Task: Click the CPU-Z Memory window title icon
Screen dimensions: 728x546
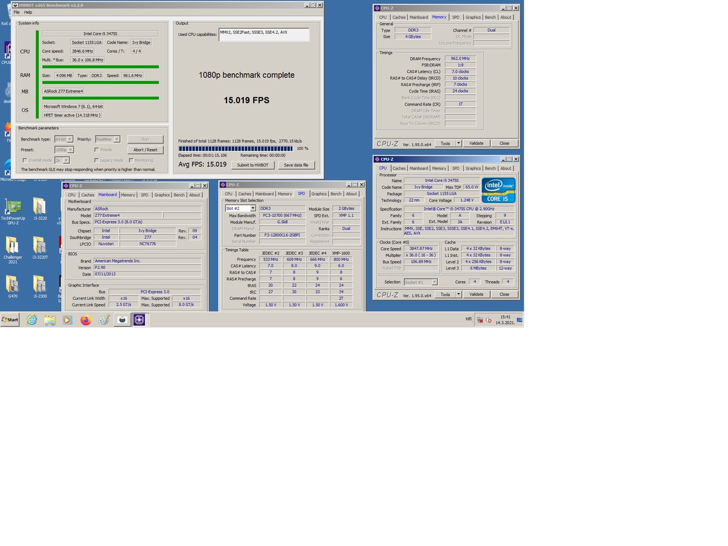Action: [x=377, y=8]
